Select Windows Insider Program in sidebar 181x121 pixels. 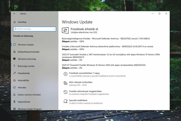pyautogui.click(x=30, y=109)
